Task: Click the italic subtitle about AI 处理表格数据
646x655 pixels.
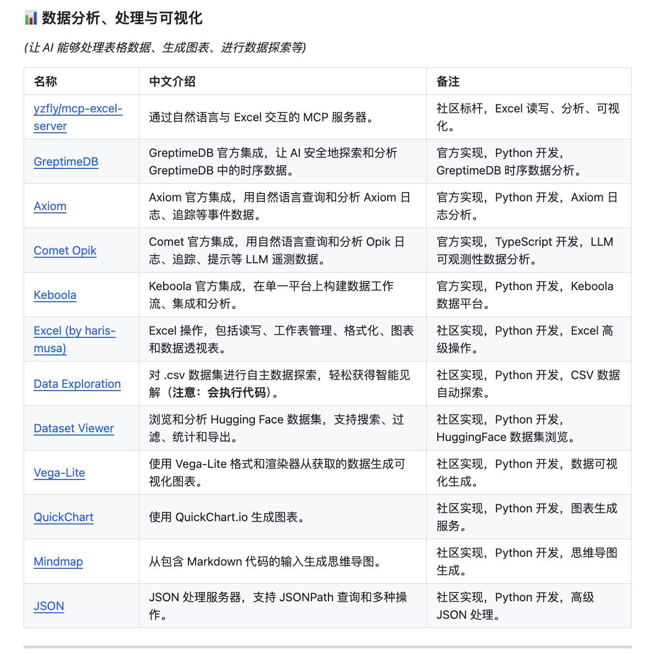Action: click(x=165, y=48)
